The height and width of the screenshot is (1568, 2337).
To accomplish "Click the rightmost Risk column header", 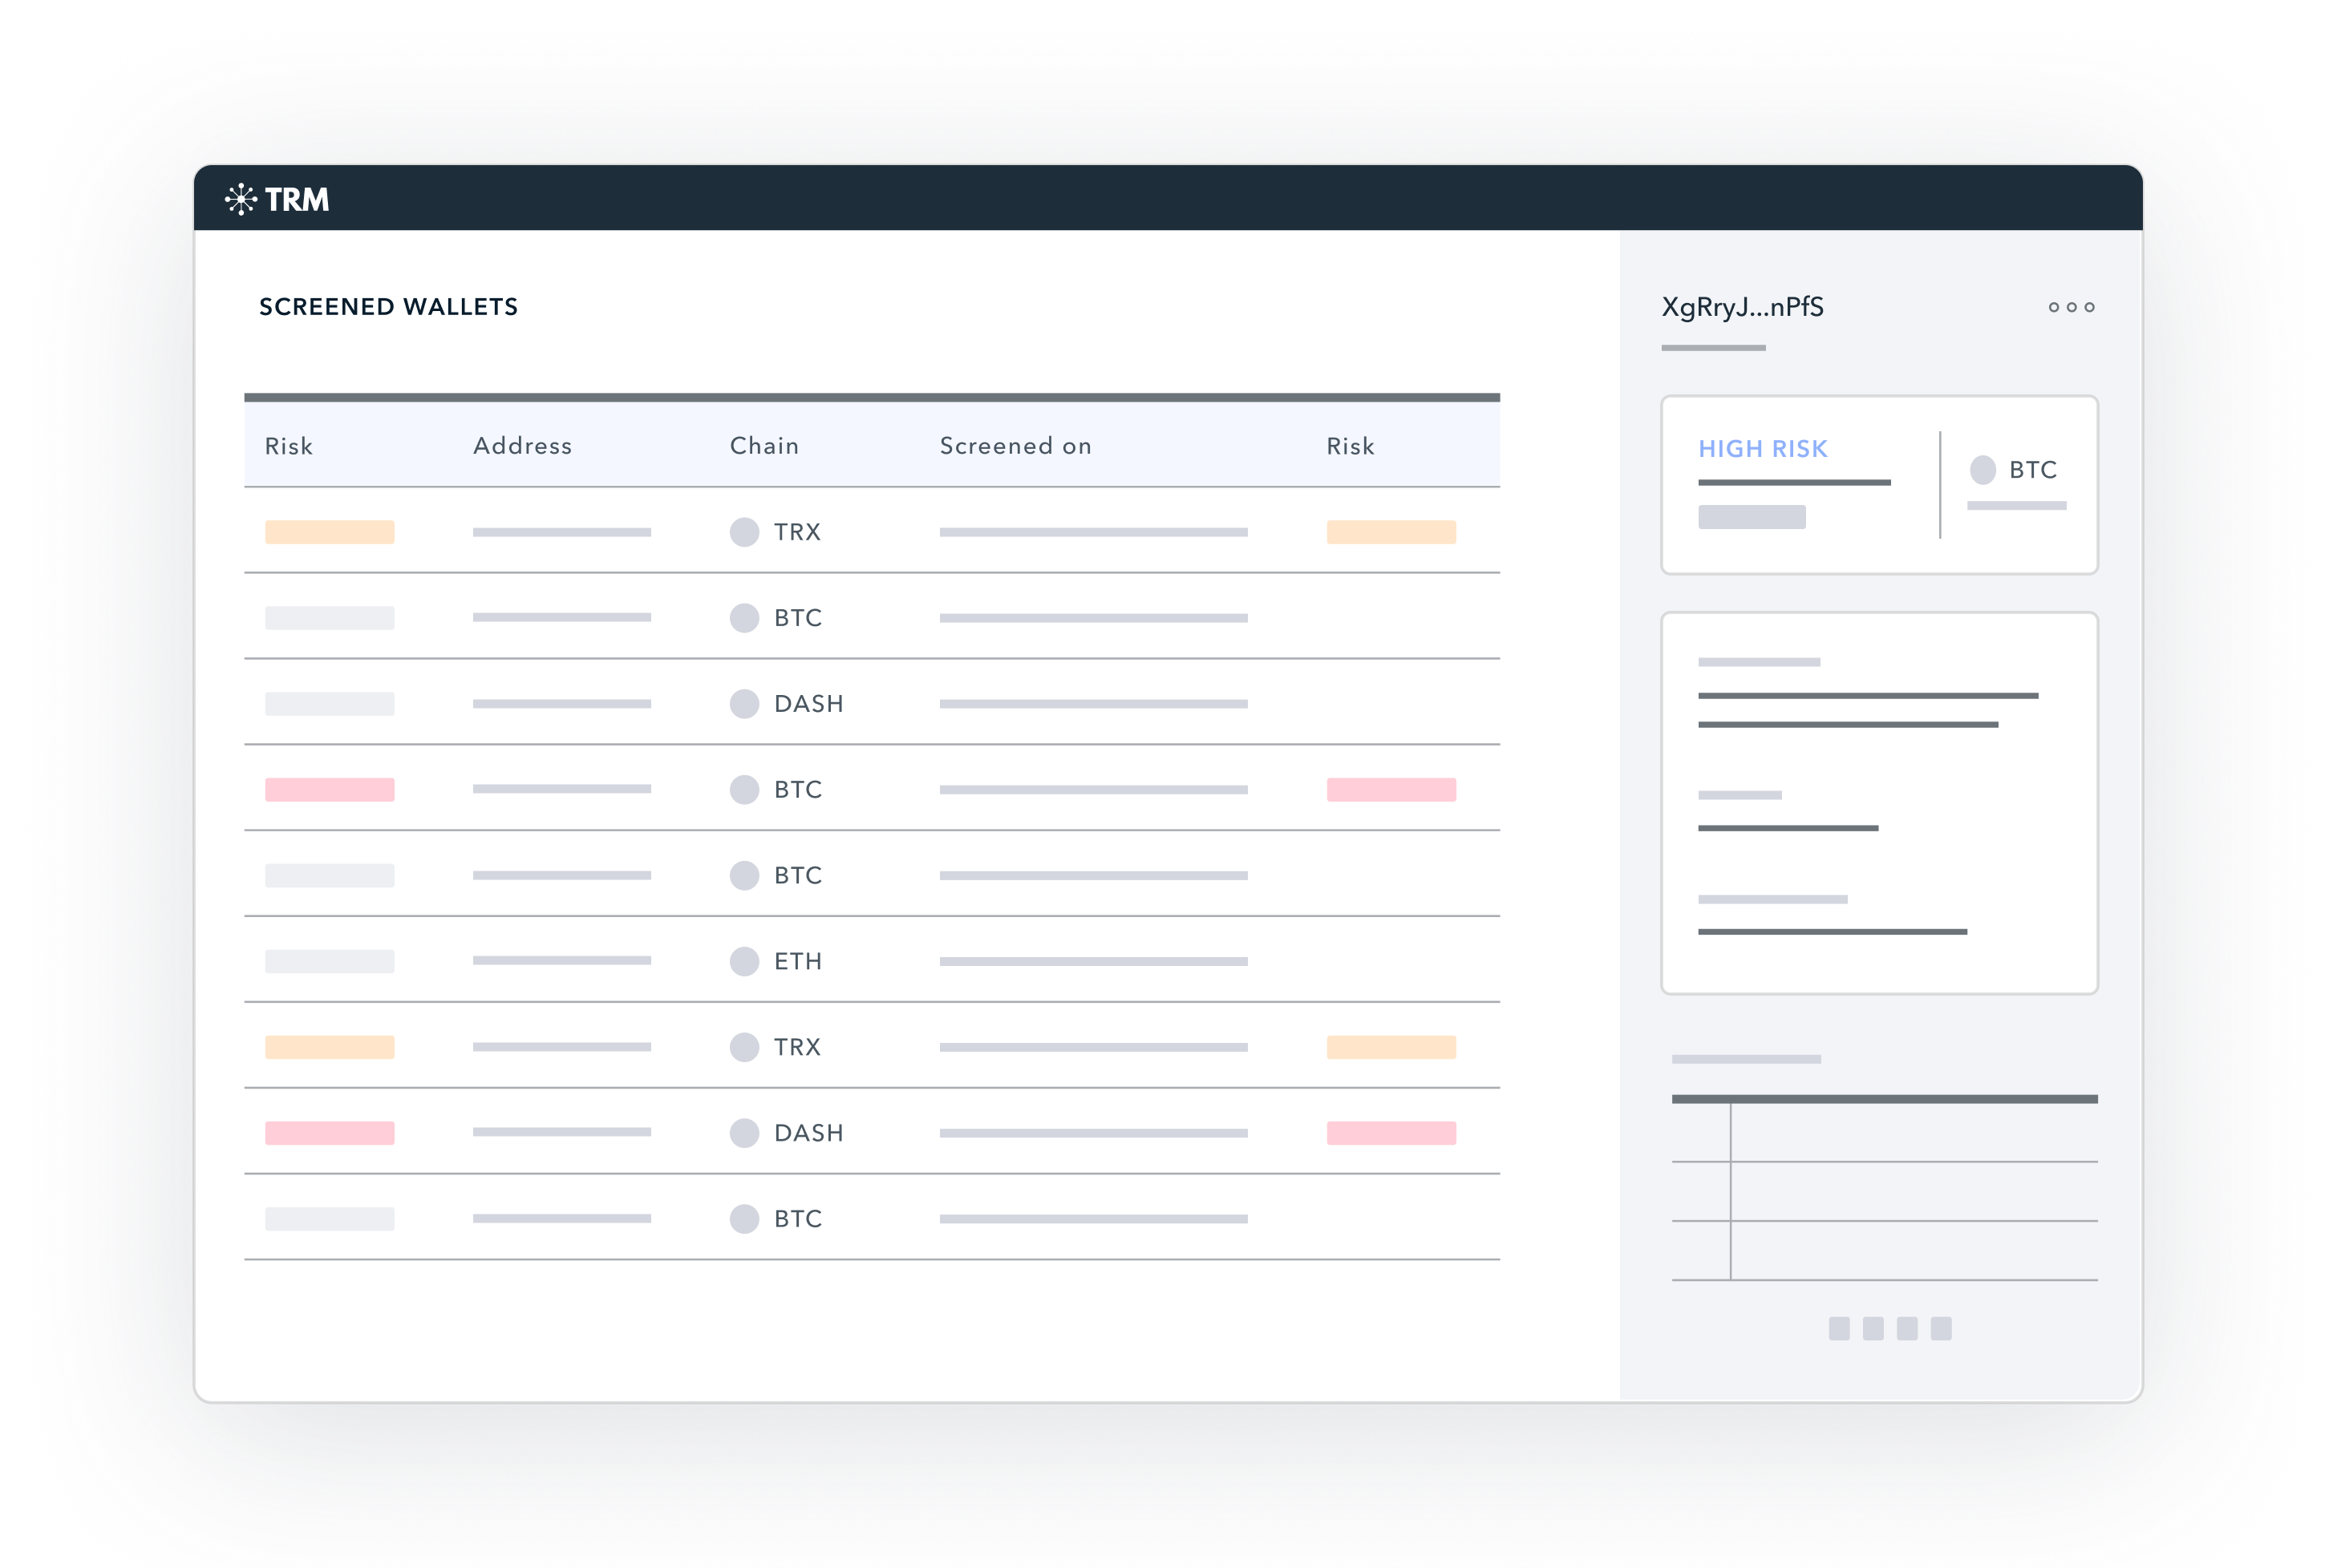I will (x=1351, y=446).
